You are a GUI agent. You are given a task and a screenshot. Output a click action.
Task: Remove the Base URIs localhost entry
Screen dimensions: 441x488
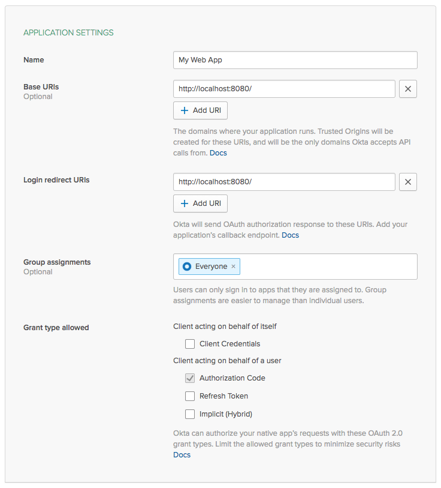[407, 89]
